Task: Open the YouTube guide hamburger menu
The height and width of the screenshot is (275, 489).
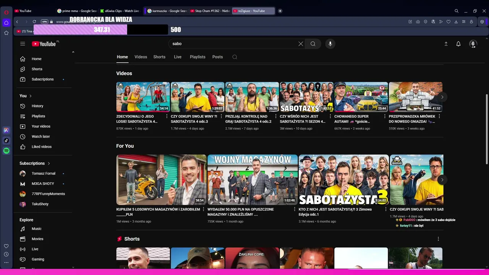Action: point(23,44)
